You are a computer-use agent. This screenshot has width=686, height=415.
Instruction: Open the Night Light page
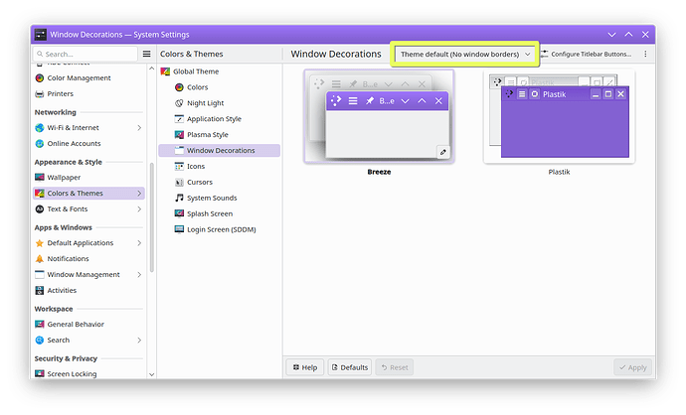point(219,103)
